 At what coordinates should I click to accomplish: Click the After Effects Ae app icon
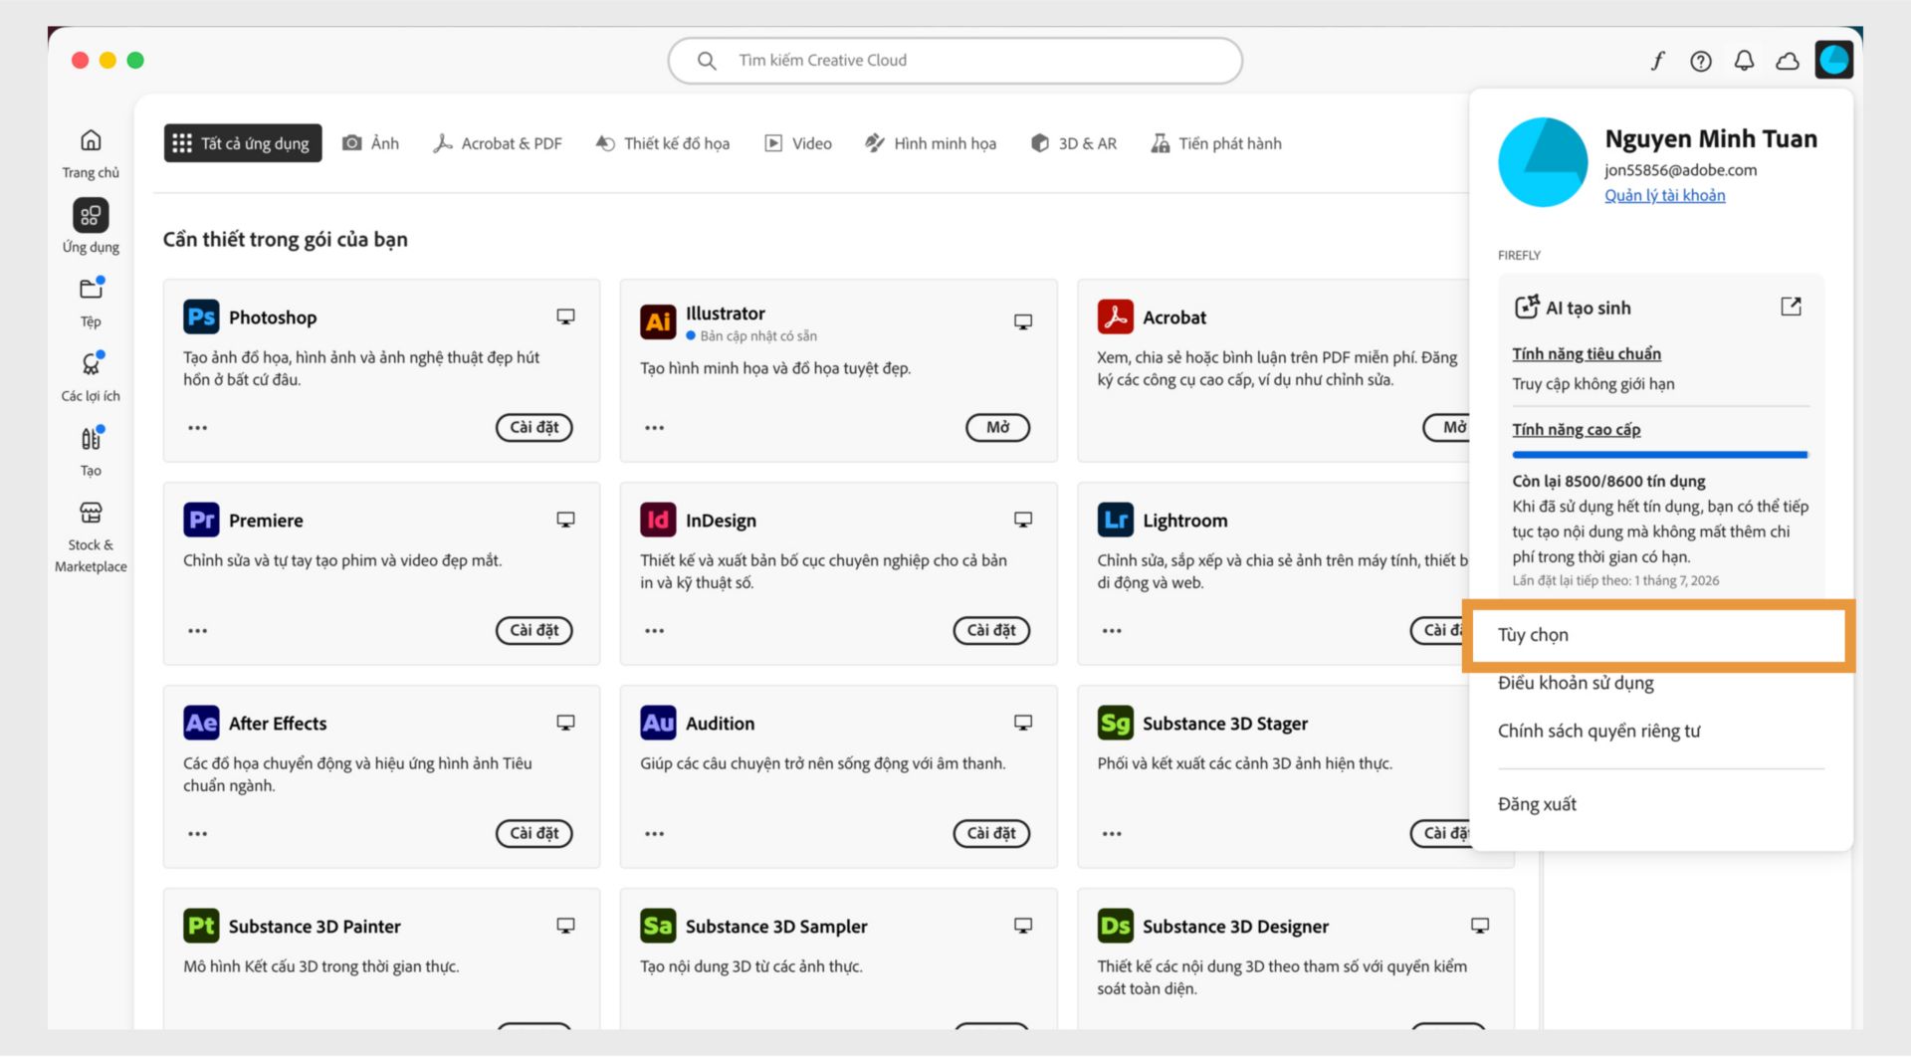[201, 723]
